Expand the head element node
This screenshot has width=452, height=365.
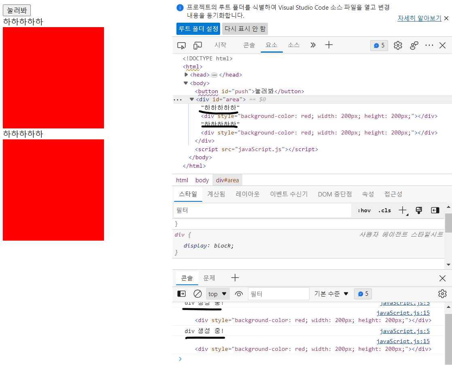(x=186, y=75)
